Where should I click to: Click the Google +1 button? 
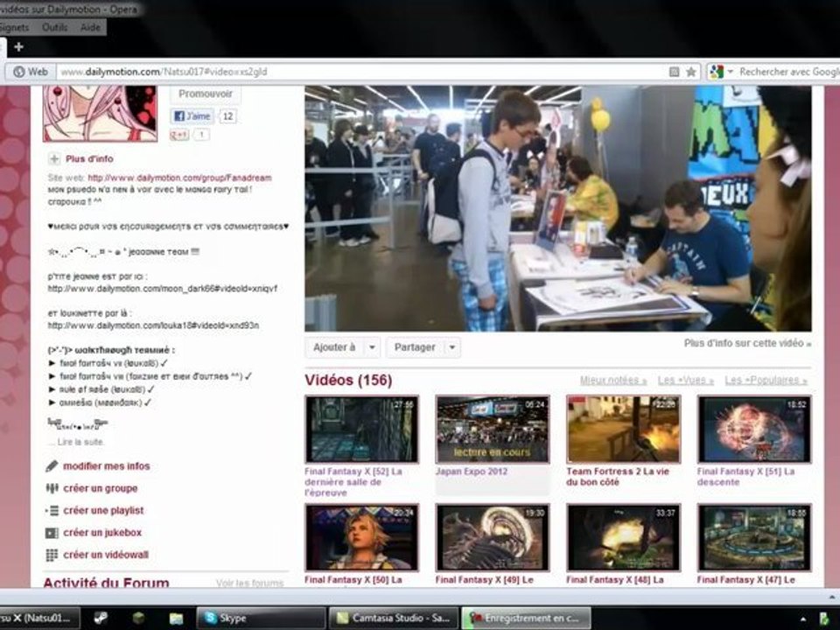point(178,135)
